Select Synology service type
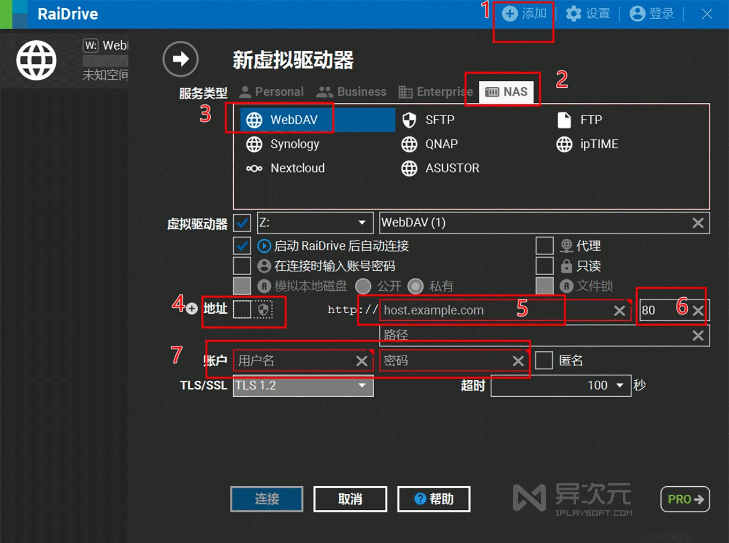Image resolution: width=729 pixels, height=543 pixels. point(282,144)
